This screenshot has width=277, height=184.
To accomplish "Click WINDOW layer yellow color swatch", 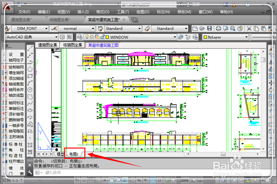I will tap(107, 37).
